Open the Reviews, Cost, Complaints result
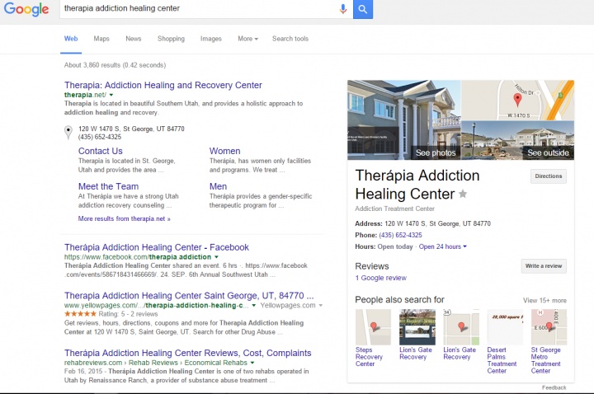Image resolution: width=594 pixels, height=394 pixels. [187, 353]
